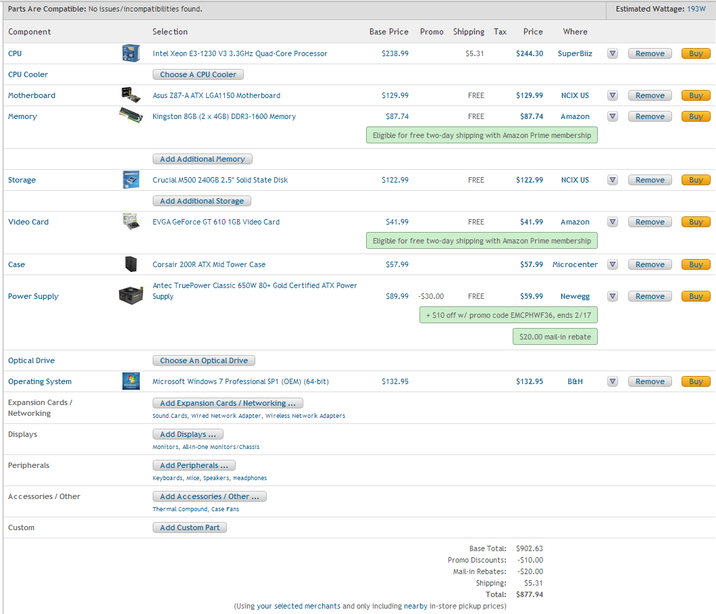
Task: Click the Windows 7 operating system thumbnail
Action: [131, 381]
